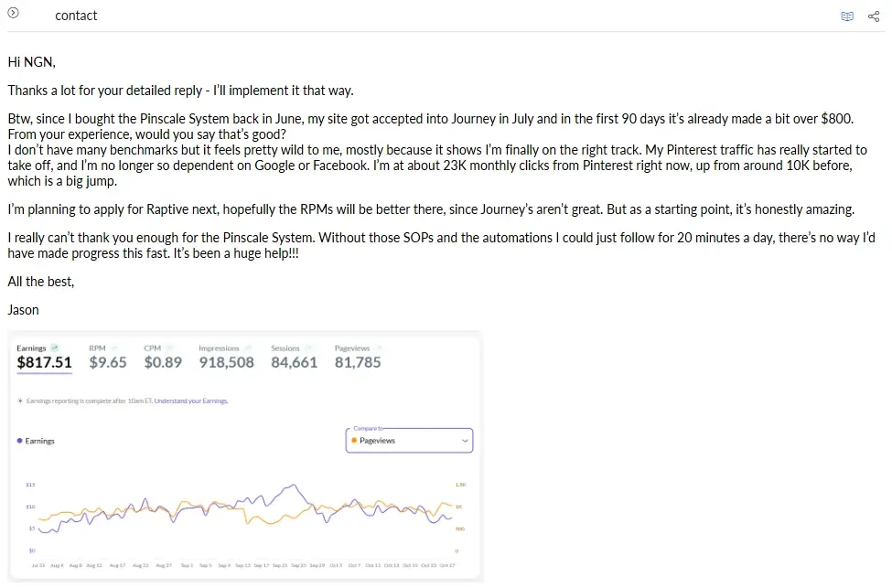The height and width of the screenshot is (588, 892).
Task: Expand the Compare to Pageviews dropdown
Action: tap(410, 441)
